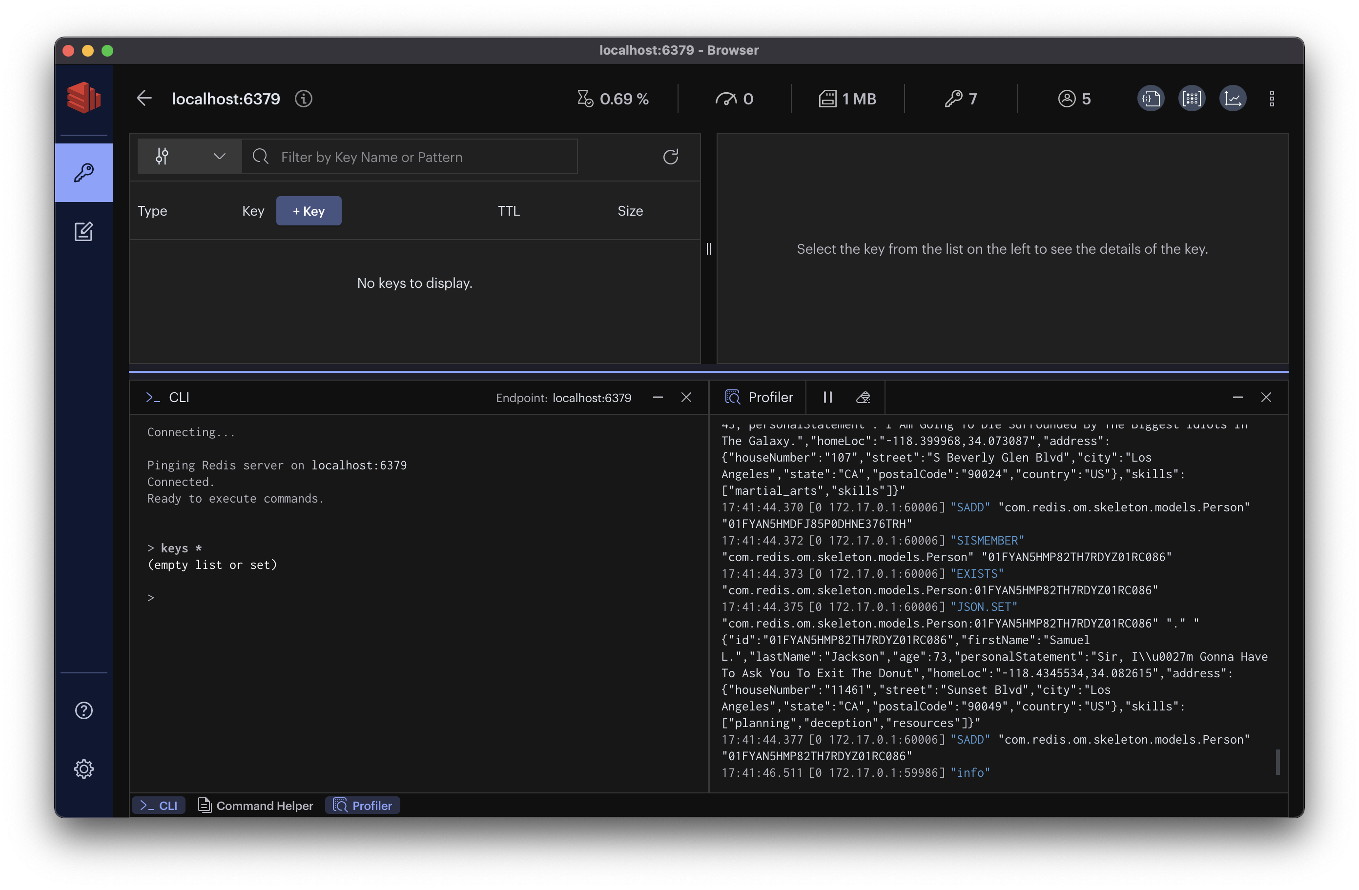View database info next to localhost:6379

303,99
